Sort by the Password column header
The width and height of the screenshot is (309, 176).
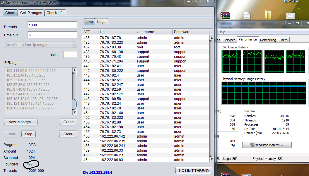tap(191, 32)
